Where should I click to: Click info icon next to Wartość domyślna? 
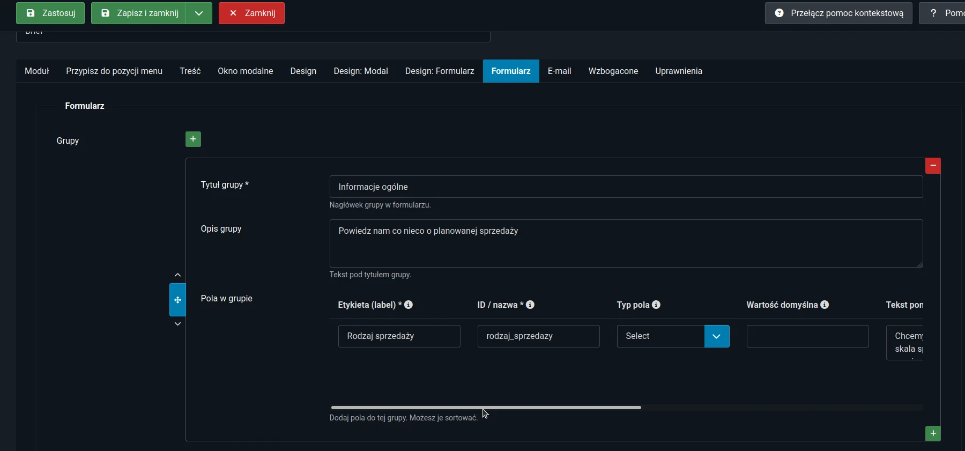(x=825, y=305)
